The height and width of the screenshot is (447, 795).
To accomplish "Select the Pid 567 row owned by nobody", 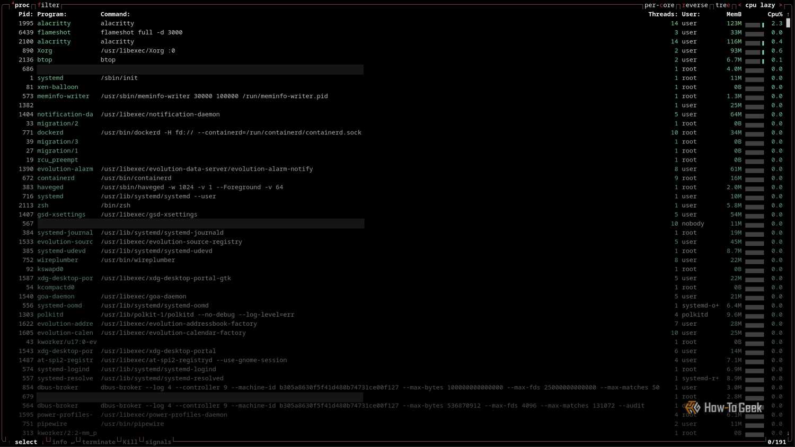I will (400, 223).
